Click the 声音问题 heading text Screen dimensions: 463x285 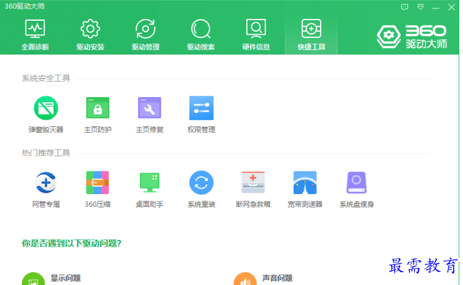coord(277,278)
